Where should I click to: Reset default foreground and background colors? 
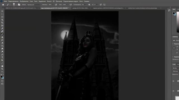coord(1,74)
